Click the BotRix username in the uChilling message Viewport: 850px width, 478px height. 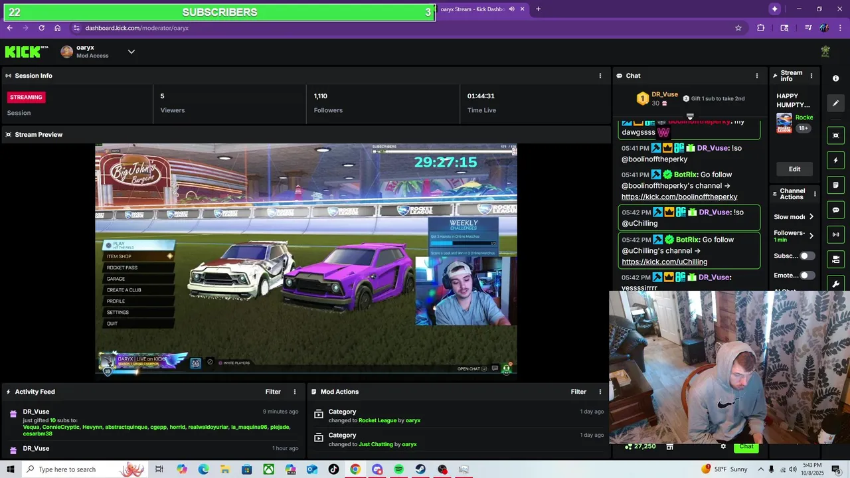(x=687, y=240)
